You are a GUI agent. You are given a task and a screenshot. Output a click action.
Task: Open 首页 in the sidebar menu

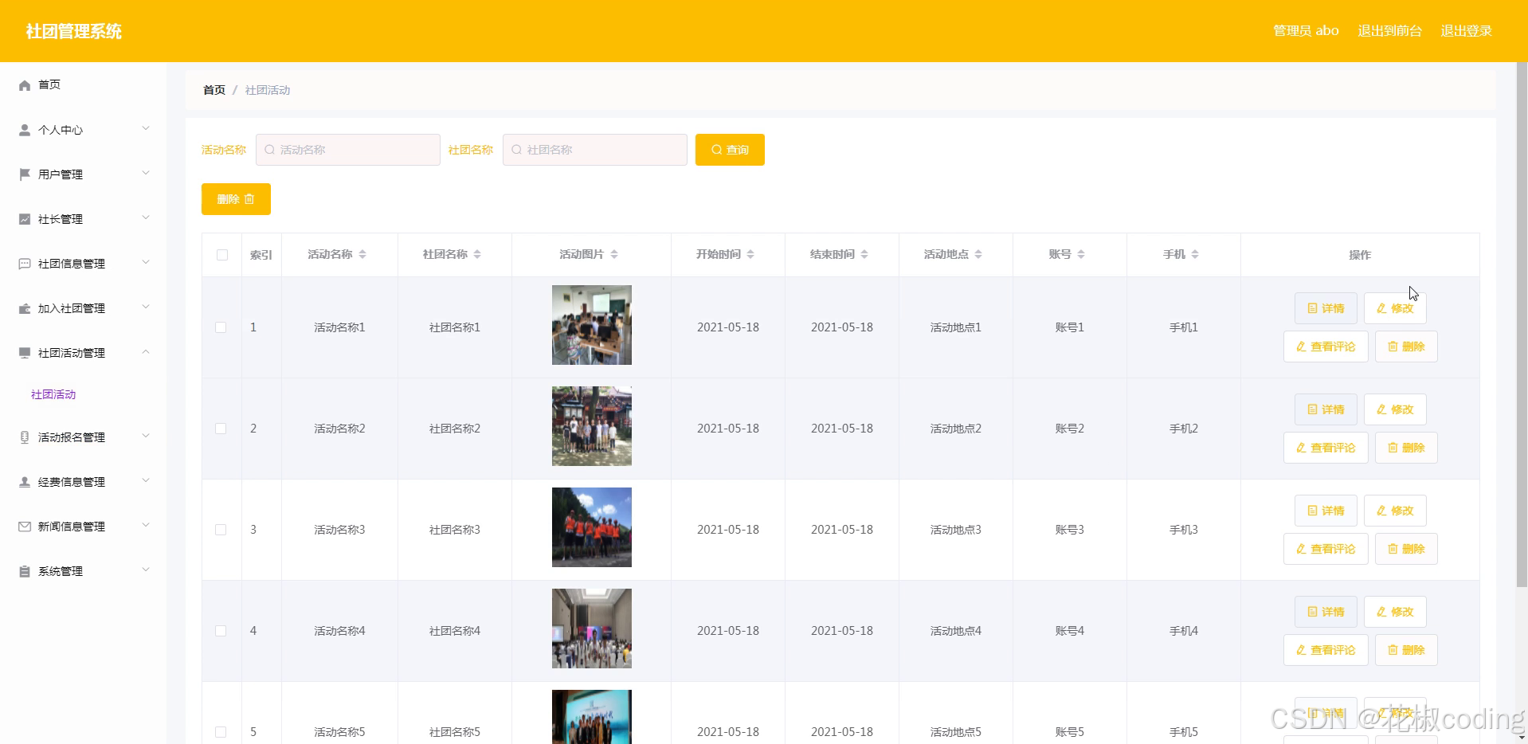coord(49,84)
